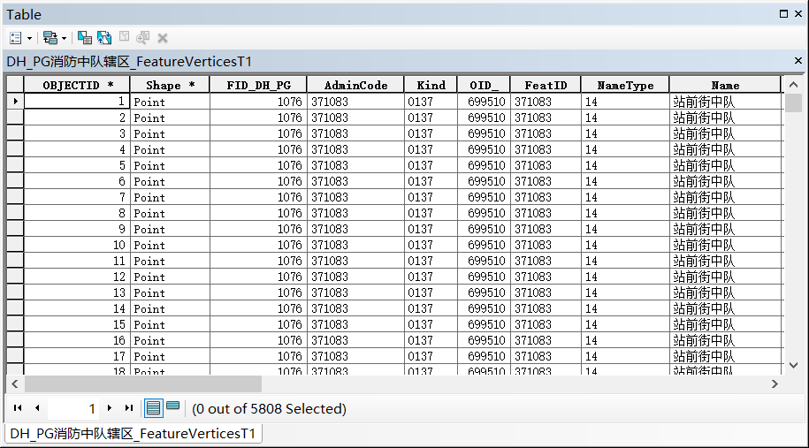Show all records view button

pos(153,408)
